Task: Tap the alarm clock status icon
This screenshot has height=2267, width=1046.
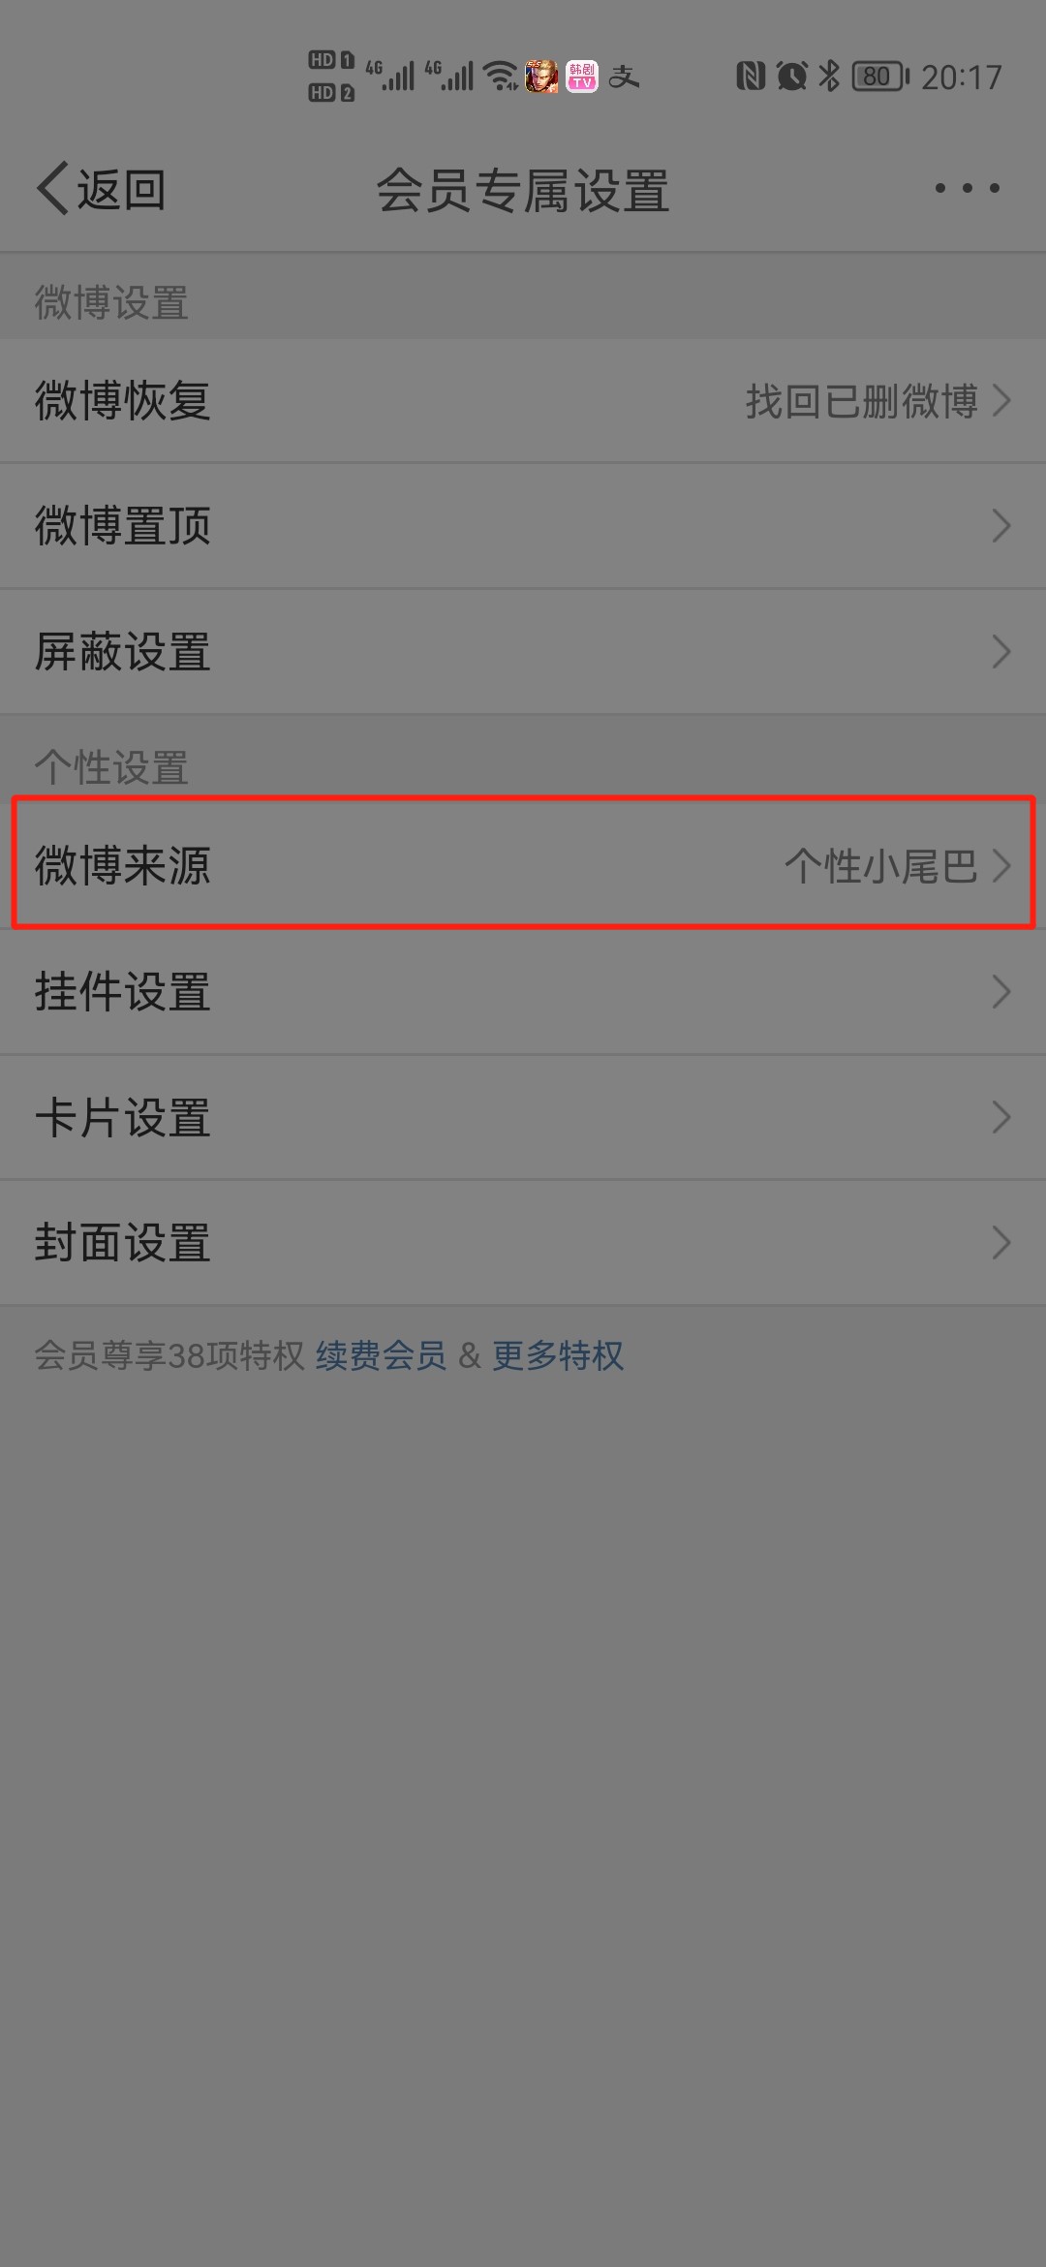Action: click(x=792, y=77)
